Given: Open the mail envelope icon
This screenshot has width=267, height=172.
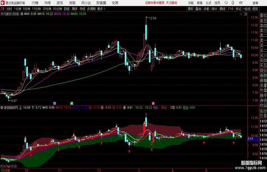Looking at the screenshot, I should coord(241,3).
